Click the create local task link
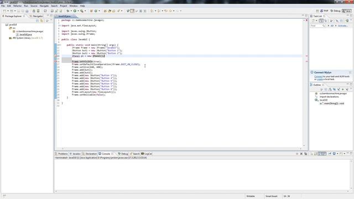 tap(320, 80)
